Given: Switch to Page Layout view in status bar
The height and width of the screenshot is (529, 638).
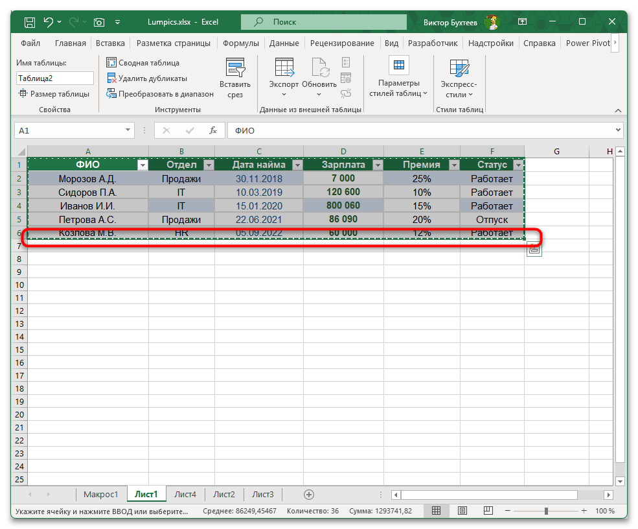Looking at the screenshot, I should pyautogui.click(x=462, y=511).
